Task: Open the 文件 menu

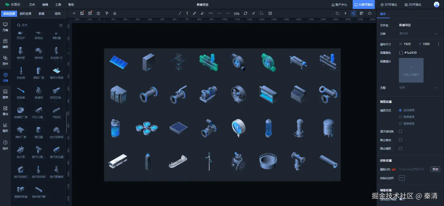Action: [x=32, y=5]
